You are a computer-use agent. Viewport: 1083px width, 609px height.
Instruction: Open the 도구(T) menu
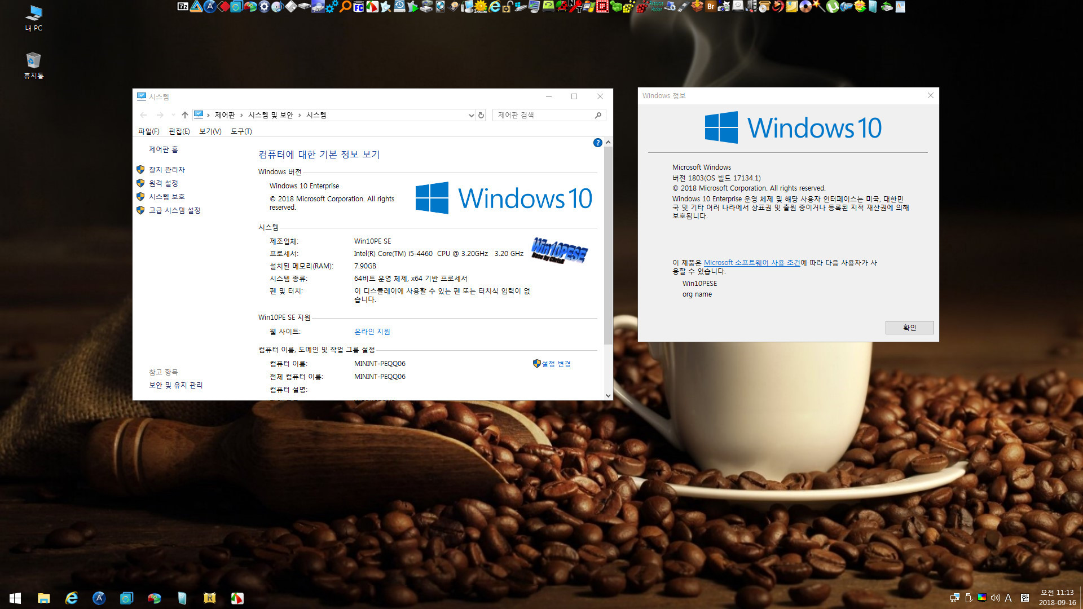(241, 131)
